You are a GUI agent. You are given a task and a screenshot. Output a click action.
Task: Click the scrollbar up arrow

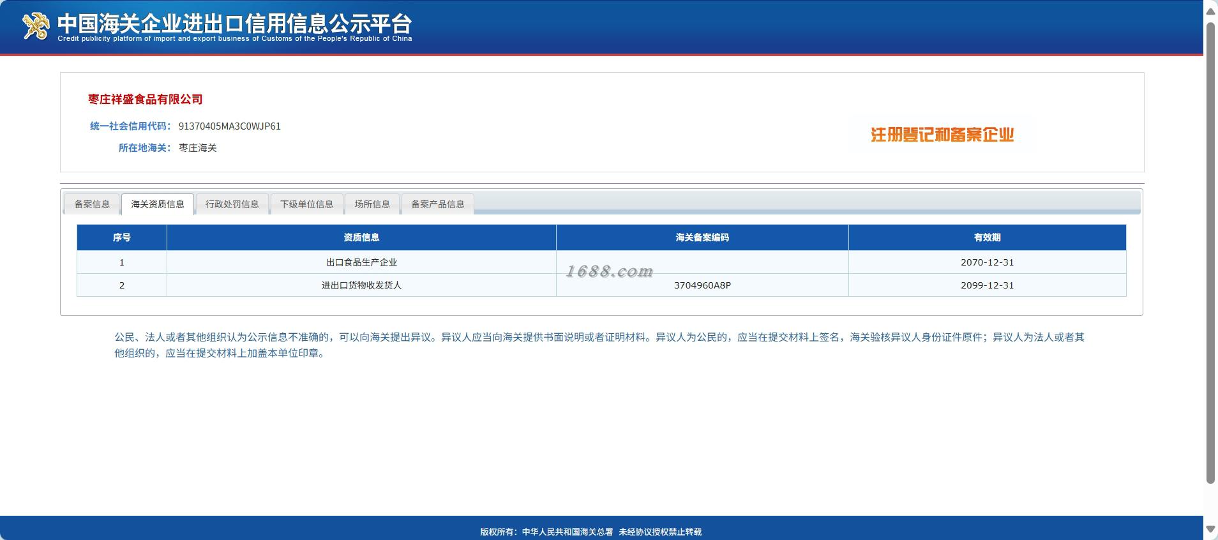point(1210,11)
